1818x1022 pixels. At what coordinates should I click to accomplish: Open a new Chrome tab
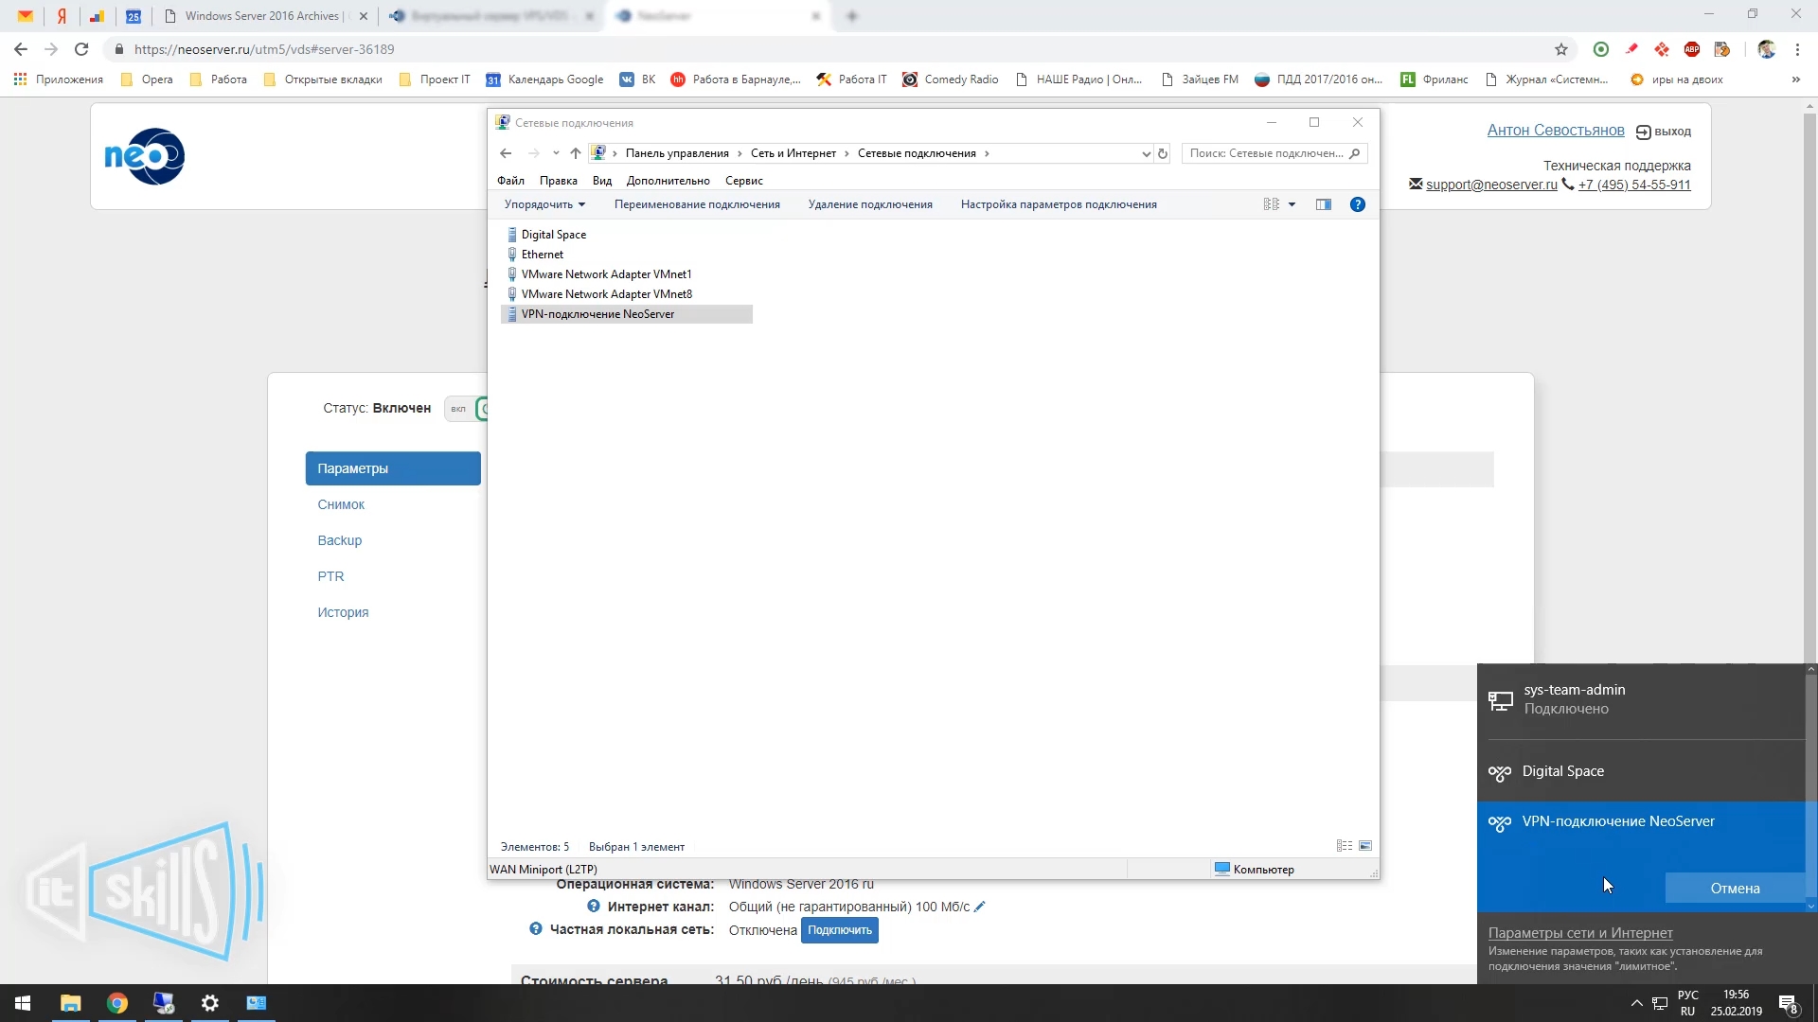[x=852, y=16]
